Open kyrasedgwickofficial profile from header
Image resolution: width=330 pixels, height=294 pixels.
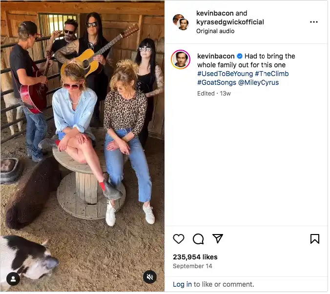[x=230, y=22]
